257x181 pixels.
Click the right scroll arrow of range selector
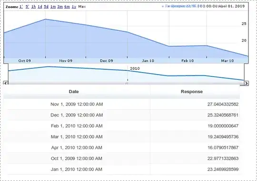(x=247, y=83)
